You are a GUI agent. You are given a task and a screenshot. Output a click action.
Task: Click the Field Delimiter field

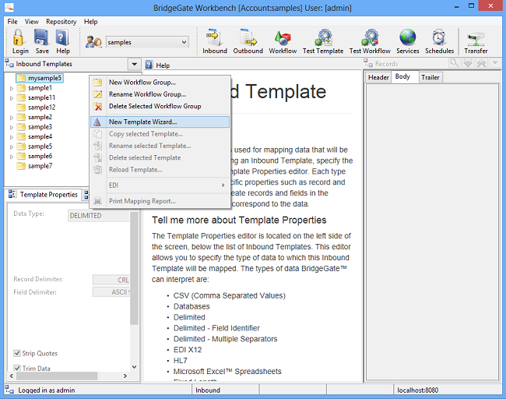[x=111, y=292]
